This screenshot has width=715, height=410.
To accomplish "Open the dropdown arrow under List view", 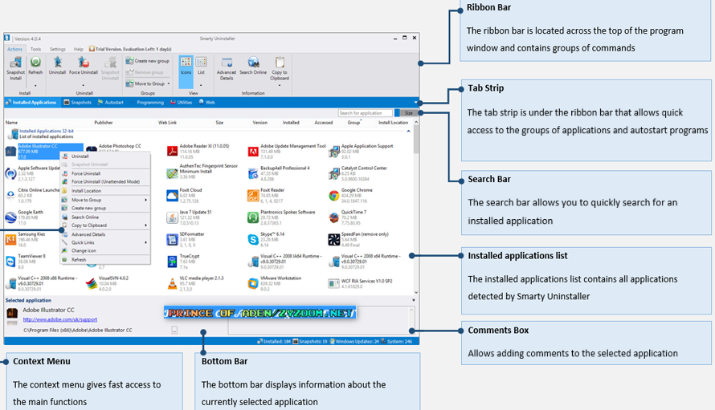I will [x=201, y=85].
